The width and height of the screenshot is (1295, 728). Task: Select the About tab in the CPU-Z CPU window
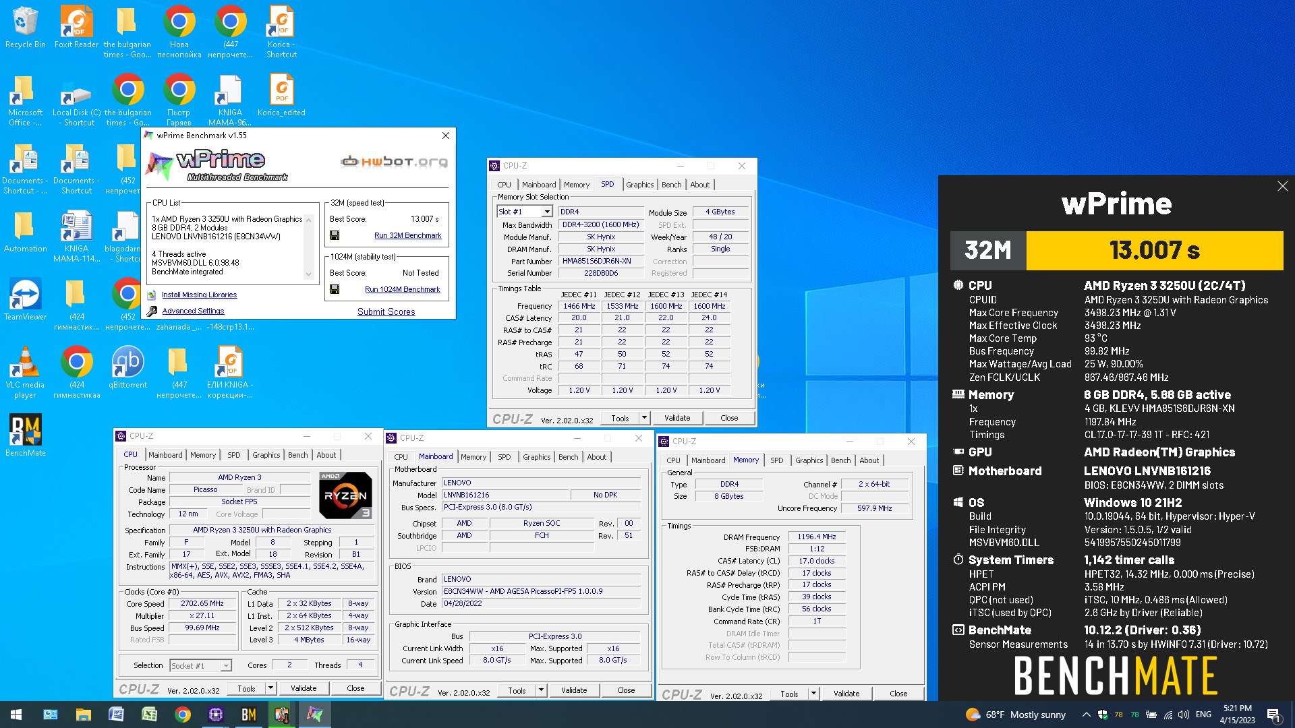pyautogui.click(x=326, y=455)
